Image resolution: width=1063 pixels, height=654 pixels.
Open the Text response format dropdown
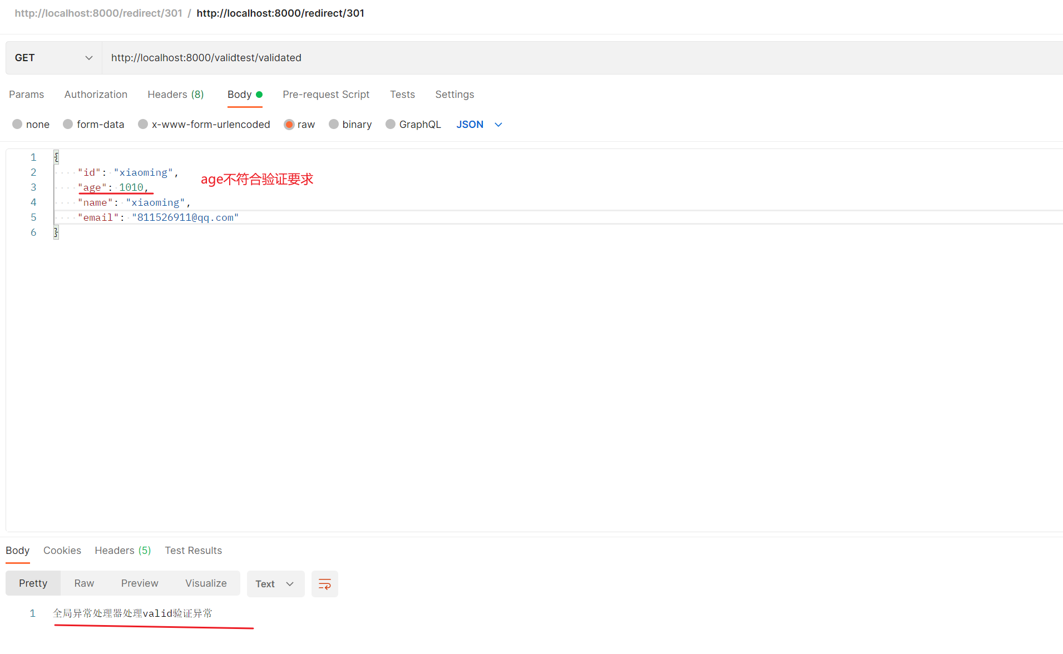[275, 584]
